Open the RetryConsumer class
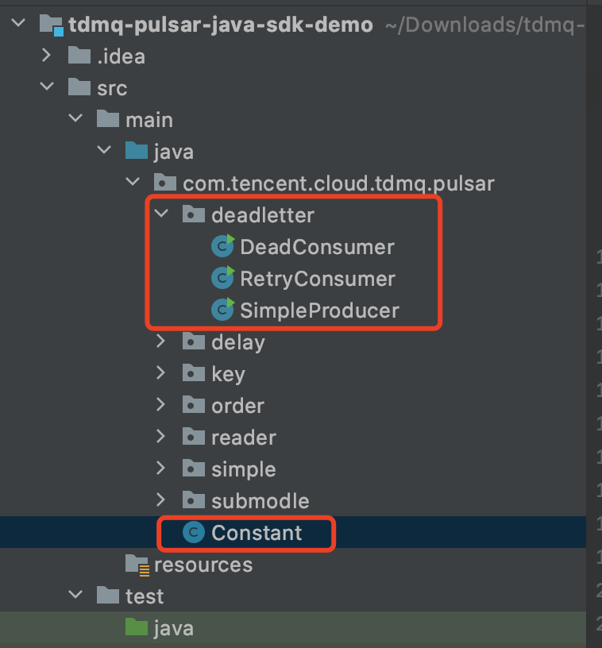The image size is (602, 648). pos(318,279)
